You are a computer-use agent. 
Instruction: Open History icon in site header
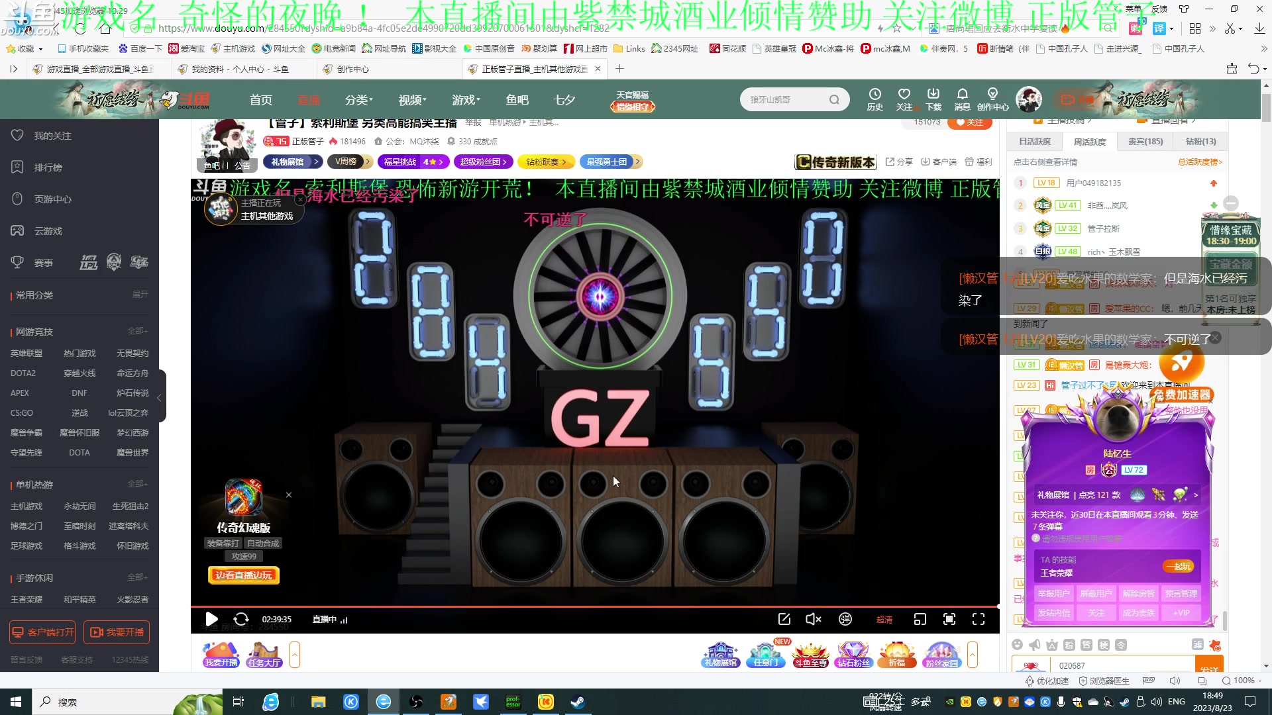pyautogui.click(x=874, y=99)
